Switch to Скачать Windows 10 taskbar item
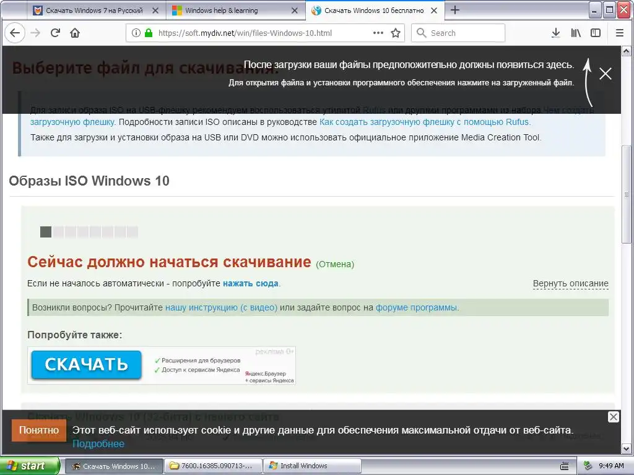Image resolution: width=634 pixels, height=475 pixels. 114,466
